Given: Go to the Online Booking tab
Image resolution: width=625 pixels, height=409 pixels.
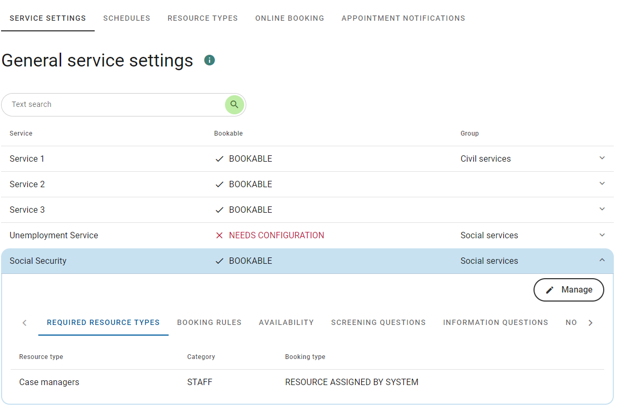Looking at the screenshot, I should tap(289, 18).
